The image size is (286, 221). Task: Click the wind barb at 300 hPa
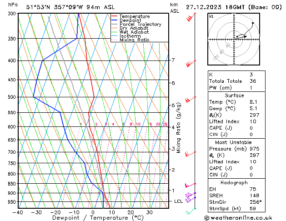pyautogui.click(x=191, y=17)
